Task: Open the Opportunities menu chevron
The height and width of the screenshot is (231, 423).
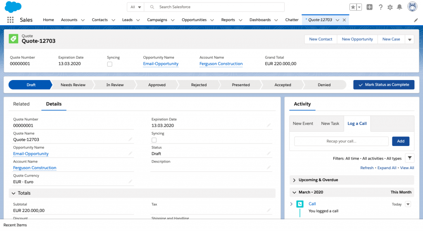Action: tap(212, 20)
